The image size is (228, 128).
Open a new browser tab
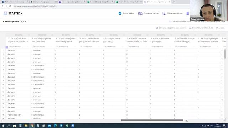pos(174,2)
